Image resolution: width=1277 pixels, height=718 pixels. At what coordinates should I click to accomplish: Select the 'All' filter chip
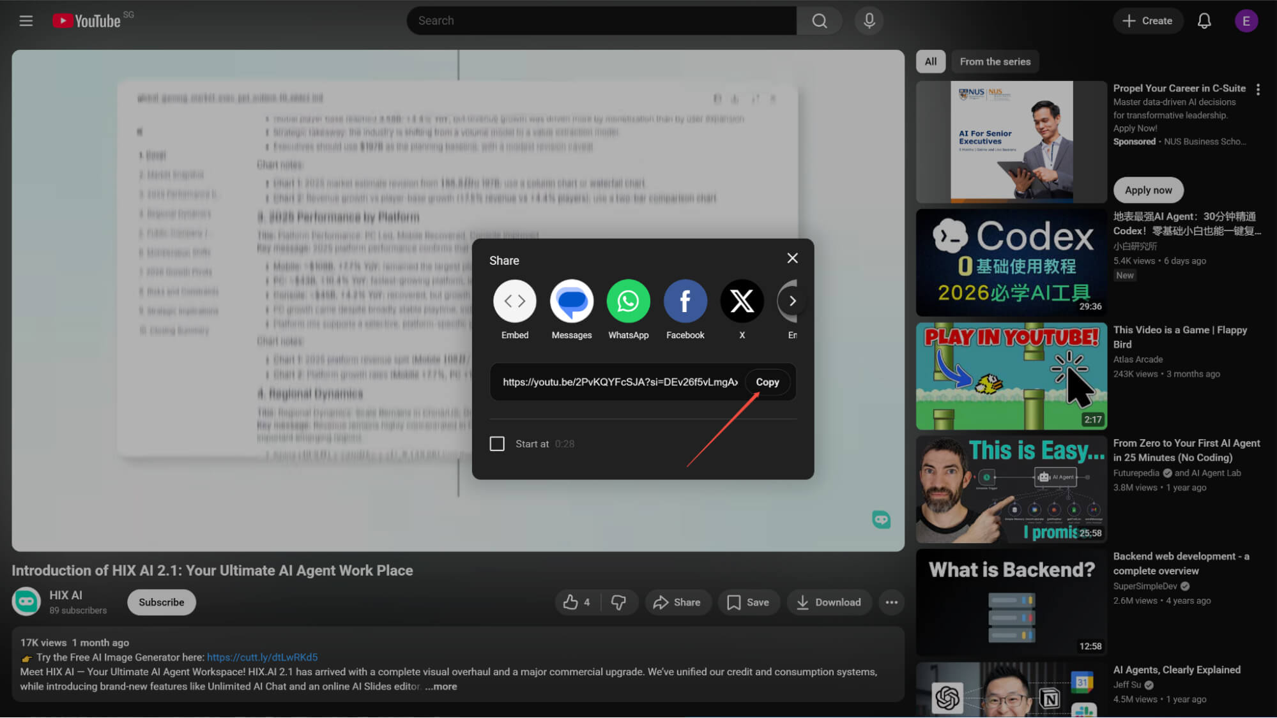[930, 62]
